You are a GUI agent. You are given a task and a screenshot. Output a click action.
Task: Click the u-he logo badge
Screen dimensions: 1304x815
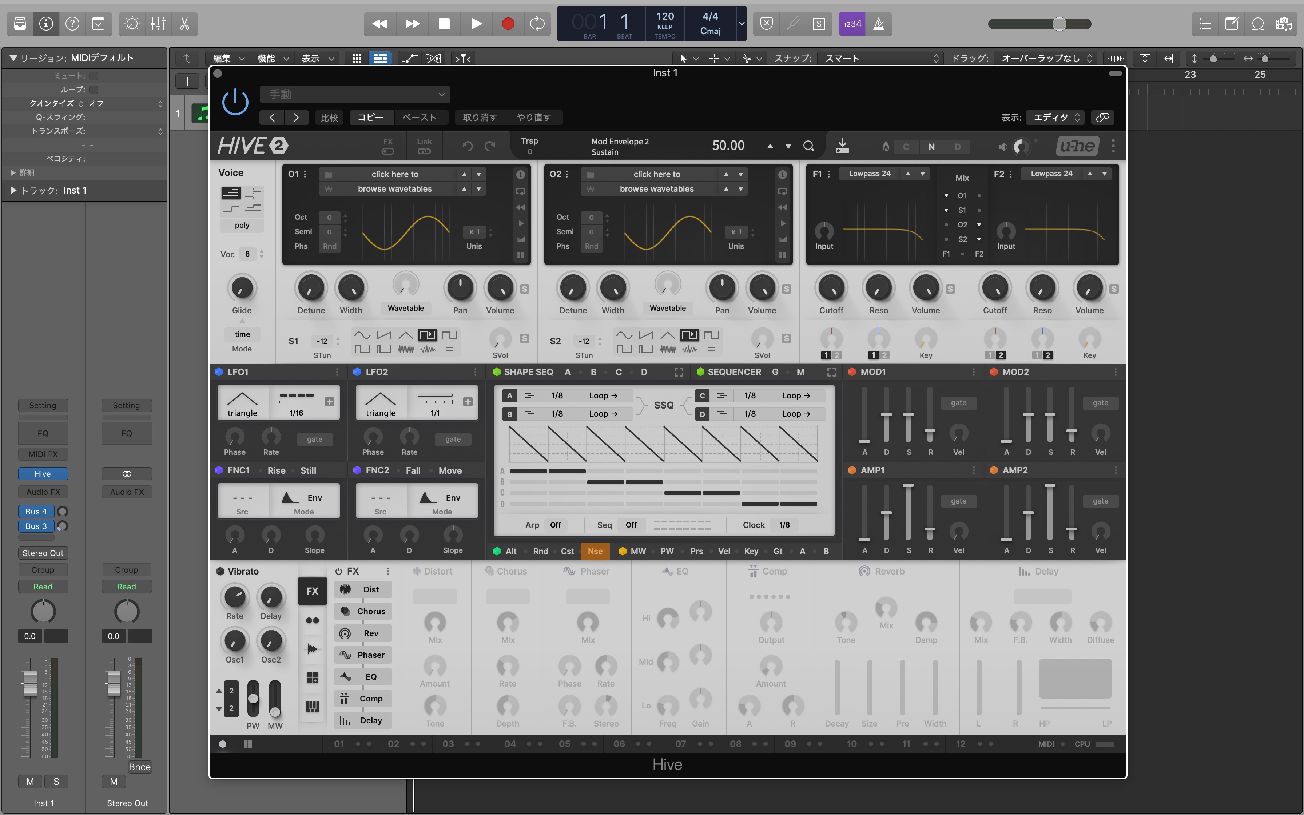[1077, 146]
